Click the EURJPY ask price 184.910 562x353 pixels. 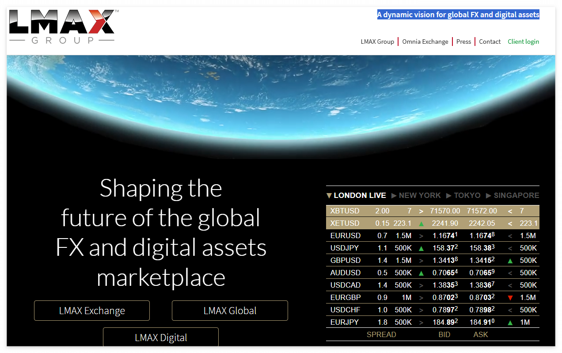[x=482, y=322]
